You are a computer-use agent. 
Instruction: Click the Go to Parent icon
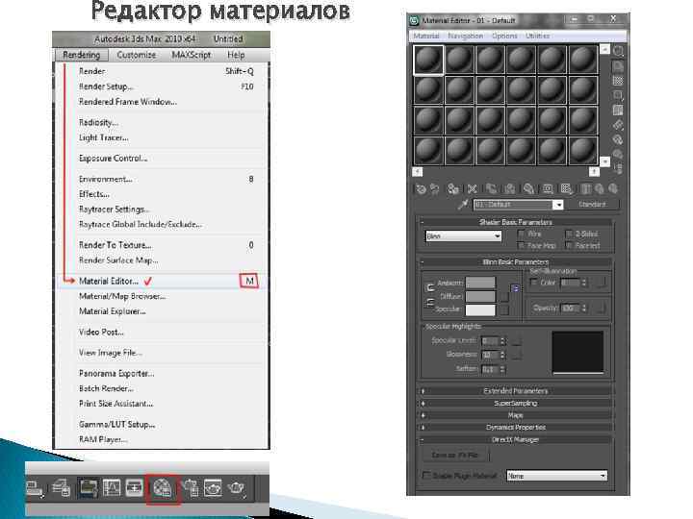[600, 189]
